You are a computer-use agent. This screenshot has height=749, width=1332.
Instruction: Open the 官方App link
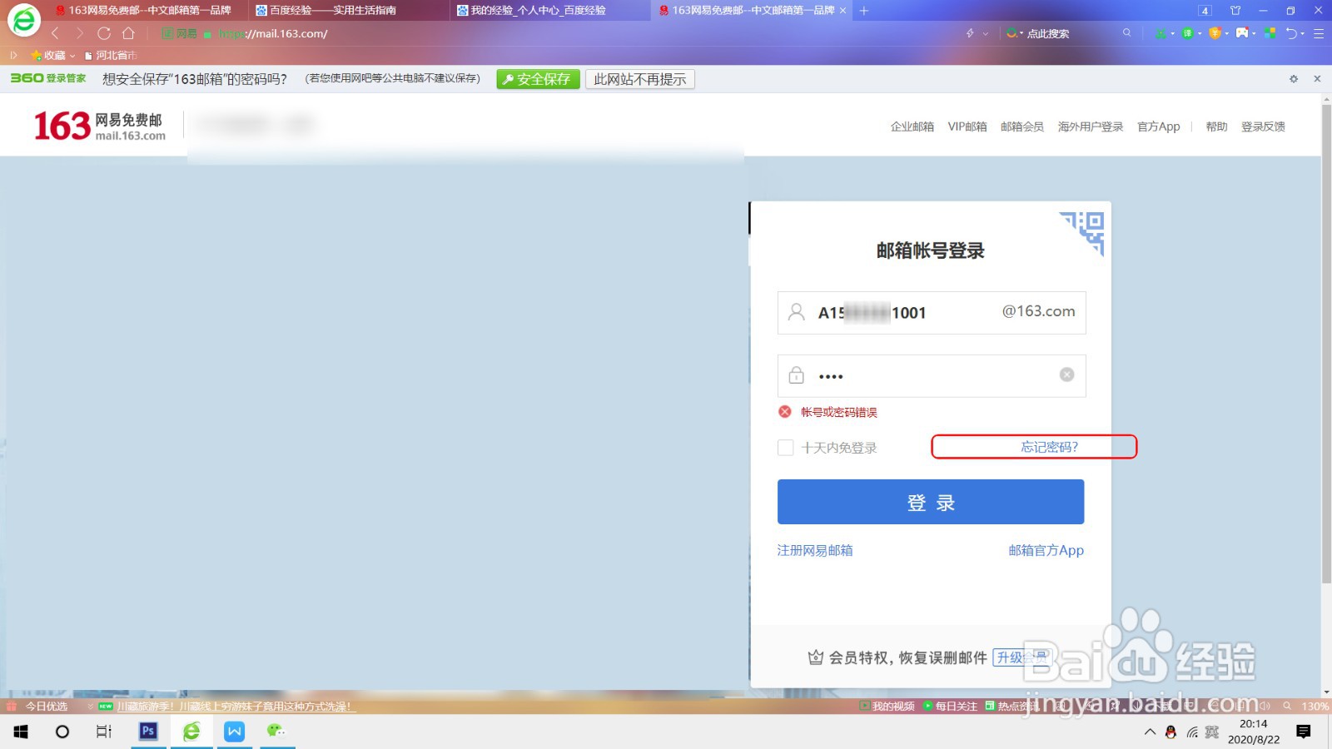point(1158,126)
